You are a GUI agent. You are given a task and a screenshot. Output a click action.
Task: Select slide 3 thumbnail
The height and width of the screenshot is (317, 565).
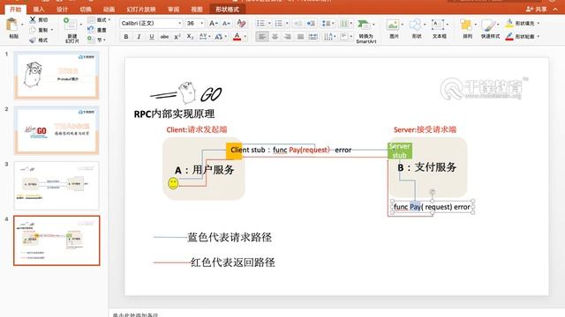pyautogui.click(x=56, y=186)
